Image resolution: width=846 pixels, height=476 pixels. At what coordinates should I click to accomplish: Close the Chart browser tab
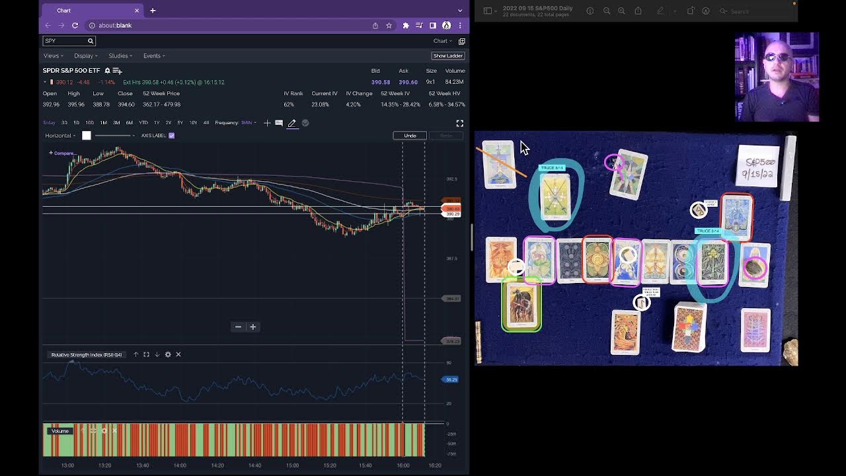coord(137,11)
